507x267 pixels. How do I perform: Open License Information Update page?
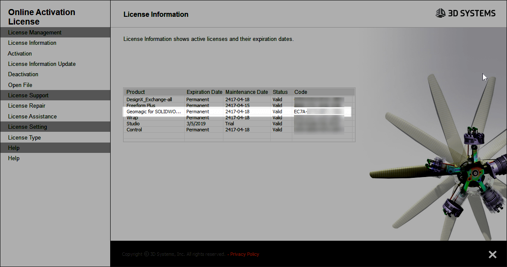[x=42, y=64]
